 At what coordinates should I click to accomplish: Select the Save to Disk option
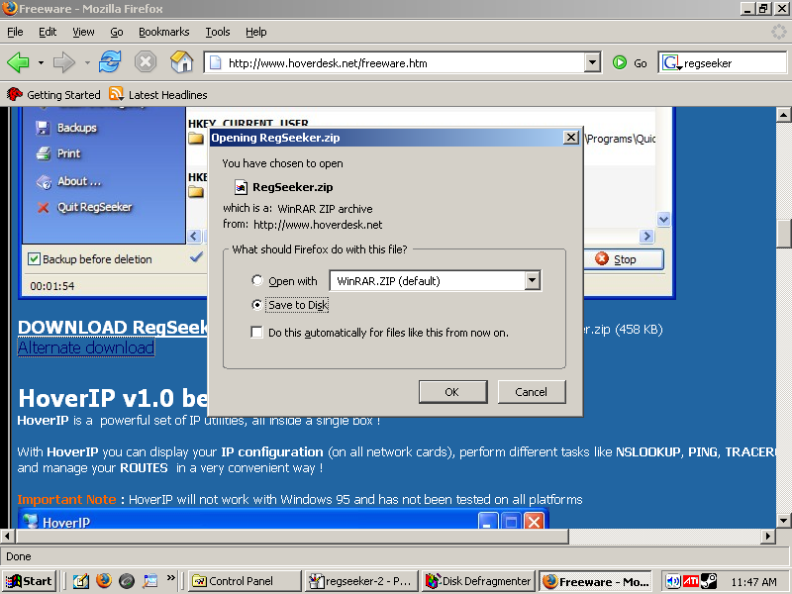click(258, 305)
